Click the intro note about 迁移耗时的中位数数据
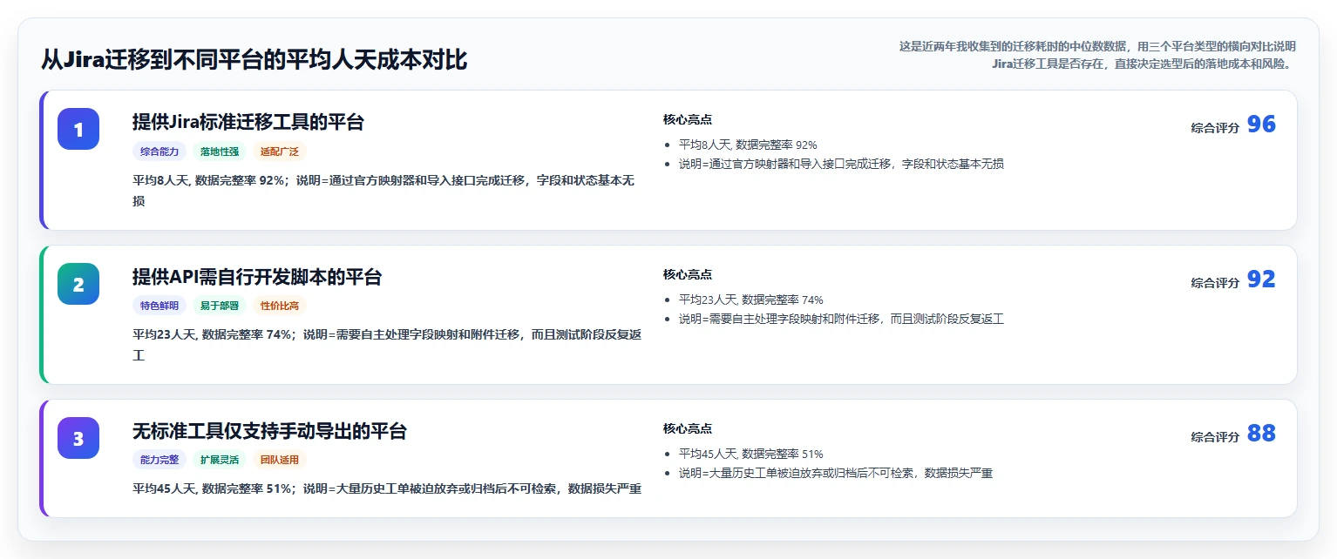Image resolution: width=1337 pixels, height=559 pixels. click(x=1097, y=55)
